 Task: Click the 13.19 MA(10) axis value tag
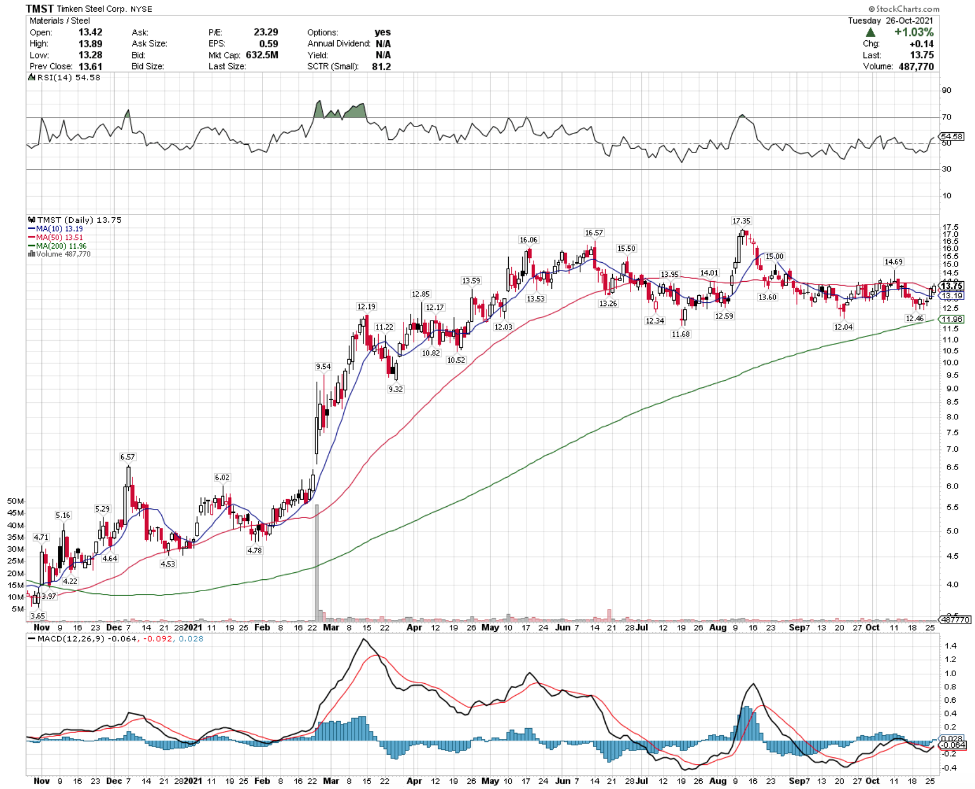click(951, 295)
